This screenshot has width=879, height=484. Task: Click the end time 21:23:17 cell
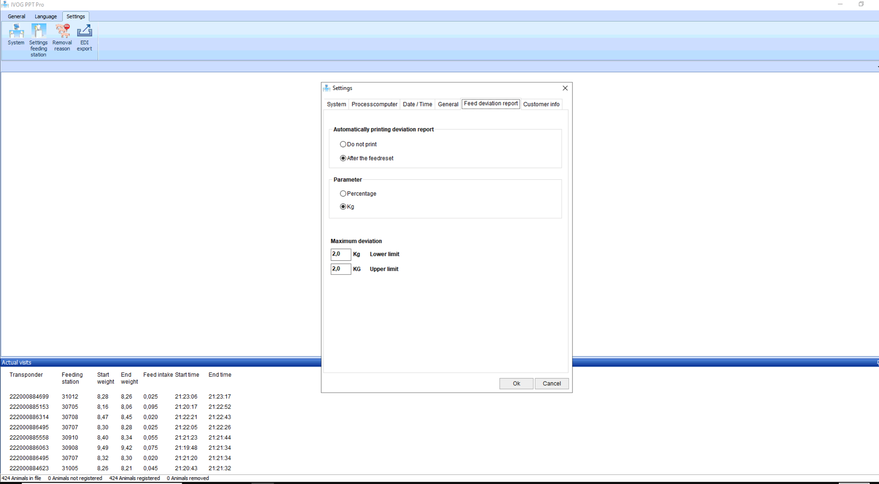[219, 397]
